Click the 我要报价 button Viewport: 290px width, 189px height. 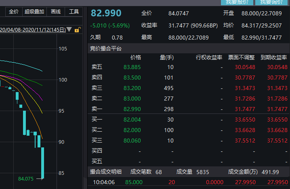pos(237,2)
